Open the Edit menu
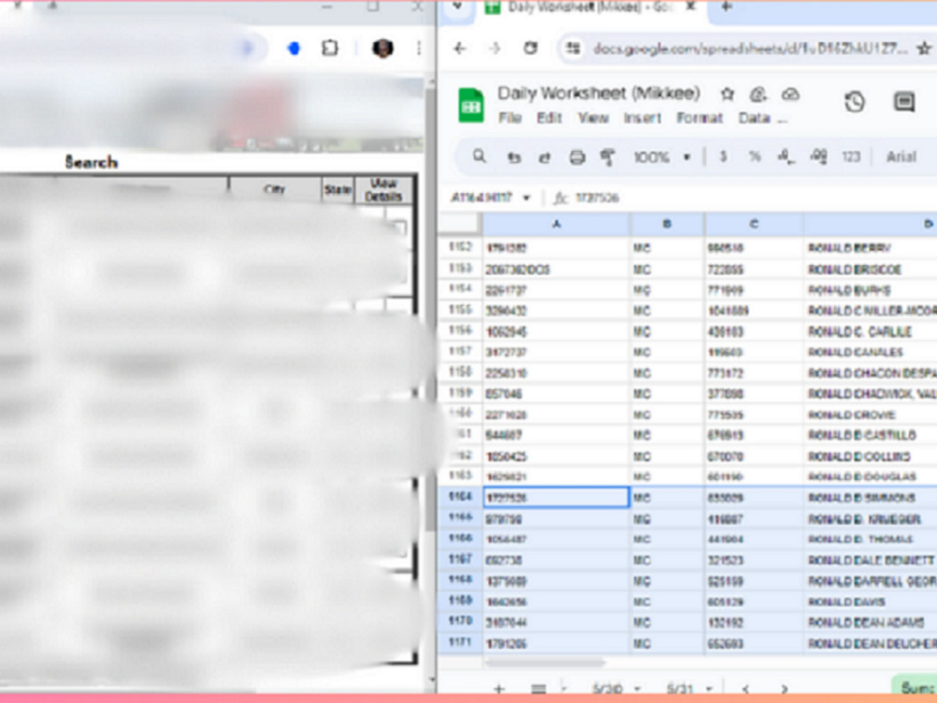937x703 pixels. coord(549,118)
